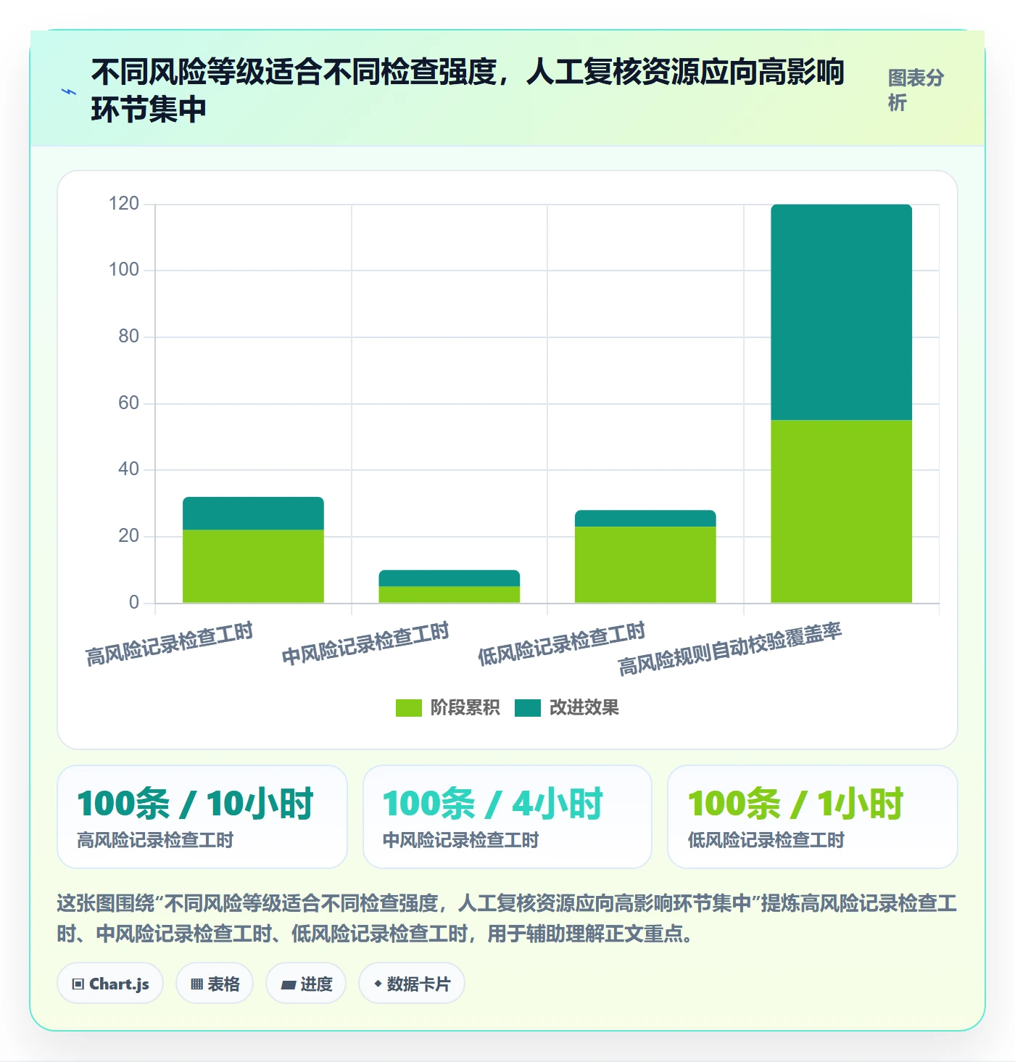Click the 中风险记录检查工时 axis label
Viewport: 1015px width, 1062px height.
[x=365, y=643]
